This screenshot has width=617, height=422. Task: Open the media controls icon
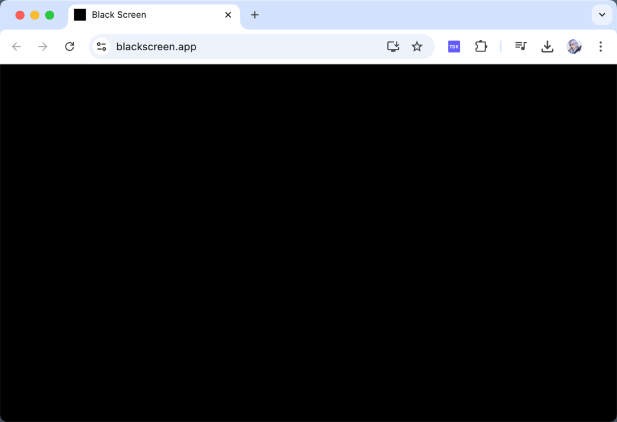click(x=520, y=46)
